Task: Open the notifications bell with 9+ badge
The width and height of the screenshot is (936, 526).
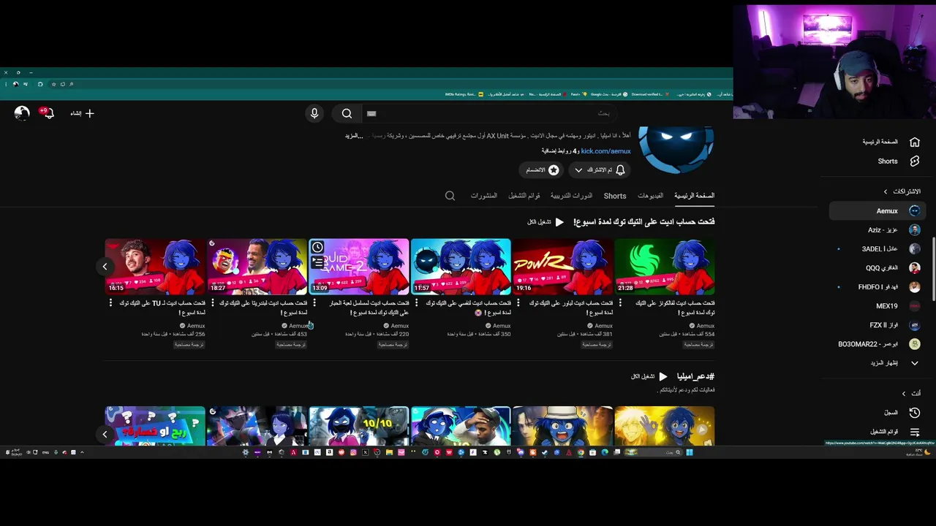Action: (48, 113)
